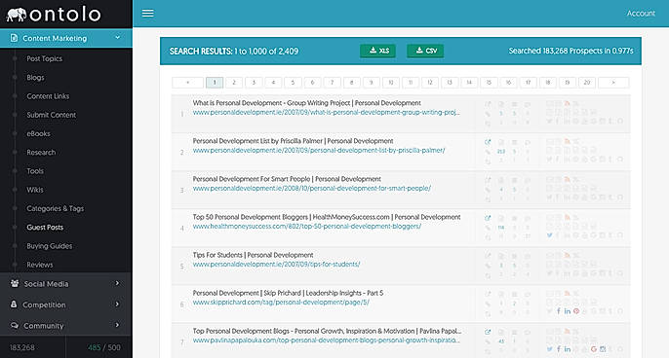
Task: Click the Content Marketing document icon
Action: point(14,38)
